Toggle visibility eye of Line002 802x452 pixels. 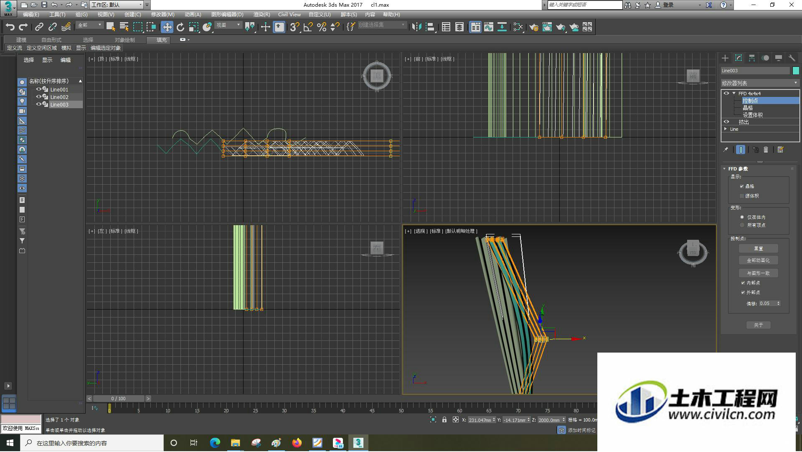(39, 97)
